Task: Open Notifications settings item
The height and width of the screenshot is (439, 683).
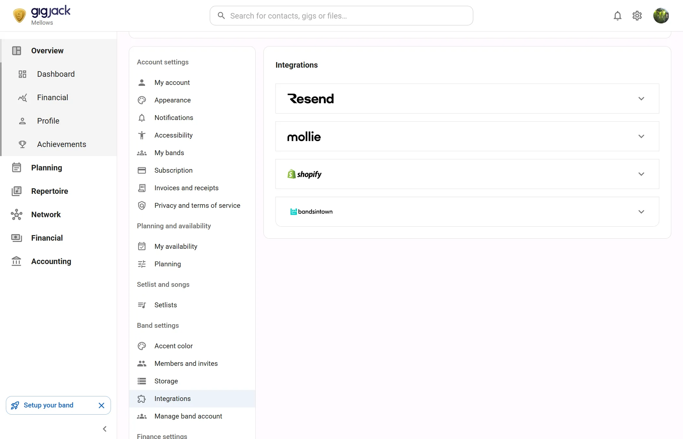Action: click(192, 118)
